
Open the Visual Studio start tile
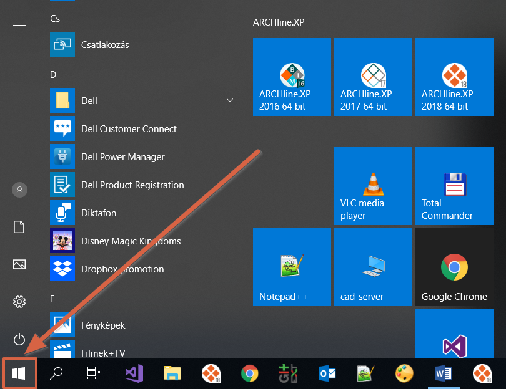pyautogui.click(x=454, y=334)
